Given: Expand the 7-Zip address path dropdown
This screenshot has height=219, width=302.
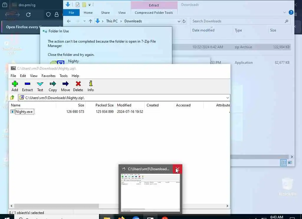Looking at the screenshot, I should pyautogui.click(x=227, y=98).
